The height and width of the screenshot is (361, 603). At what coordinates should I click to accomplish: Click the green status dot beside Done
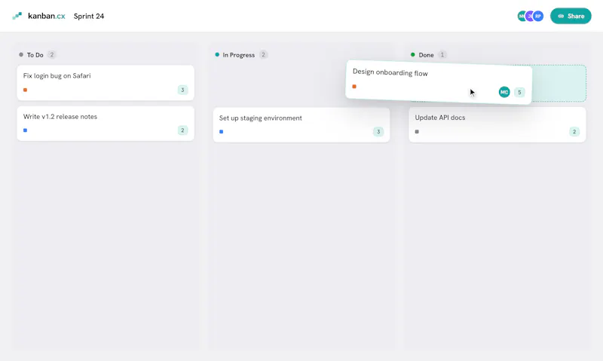413,54
